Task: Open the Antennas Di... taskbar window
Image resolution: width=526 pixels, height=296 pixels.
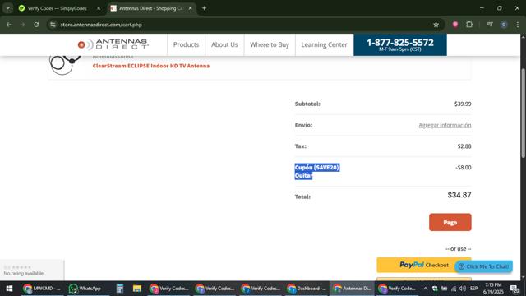Action: 353,289
